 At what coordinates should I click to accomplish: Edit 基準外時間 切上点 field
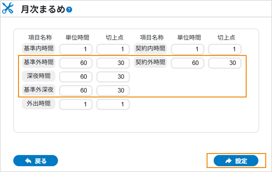[113, 63]
